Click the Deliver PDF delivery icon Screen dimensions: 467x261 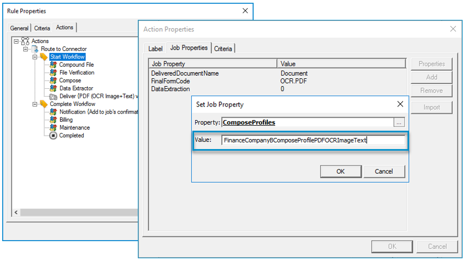click(x=53, y=96)
